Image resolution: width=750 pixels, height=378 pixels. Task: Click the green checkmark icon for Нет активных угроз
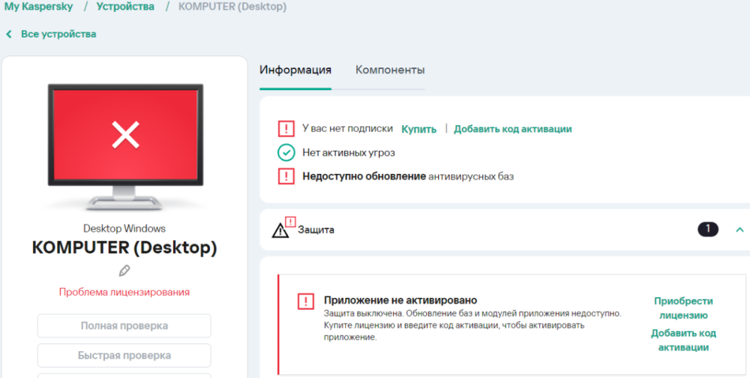coord(286,153)
